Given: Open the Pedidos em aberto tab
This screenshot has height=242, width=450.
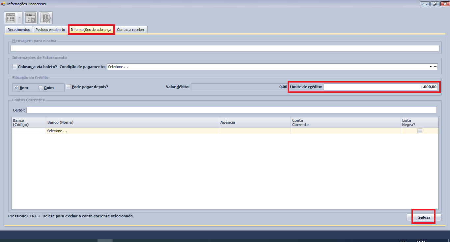Looking at the screenshot, I should point(50,30).
